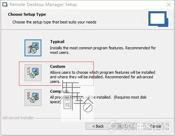Go to previous step with Back button
This screenshot has height=136, width=175.
click(x=98, y=126)
